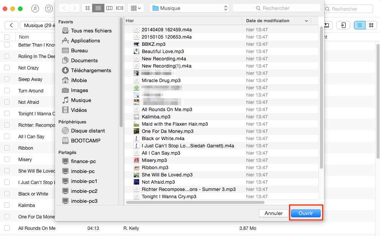Open Vidéos in the sidebar
This screenshot has height=236, width=380.
tap(75, 110)
